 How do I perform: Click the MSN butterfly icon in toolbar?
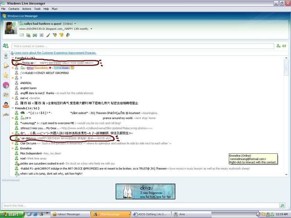(68, 35)
